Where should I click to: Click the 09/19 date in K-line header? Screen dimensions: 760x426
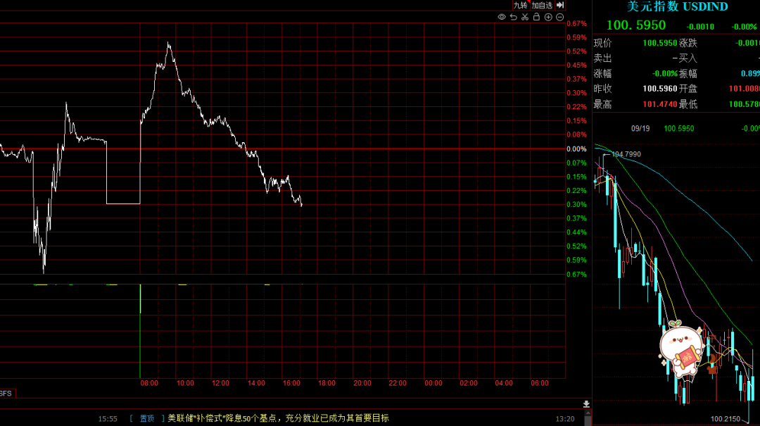point(640,129)
